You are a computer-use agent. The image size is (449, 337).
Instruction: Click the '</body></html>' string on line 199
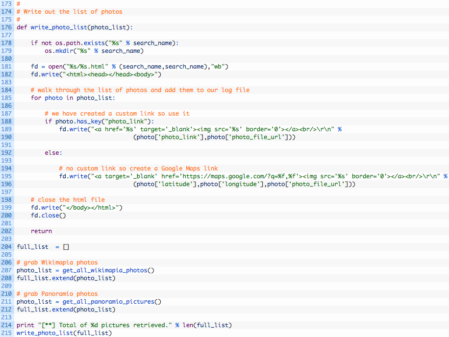[x=91, y=208]
